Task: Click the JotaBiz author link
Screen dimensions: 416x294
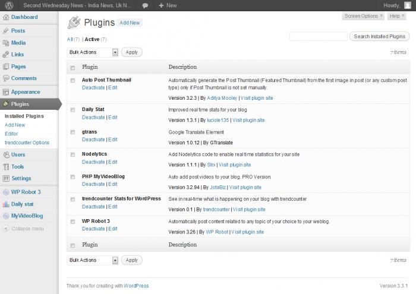Action: click(218, 188)
